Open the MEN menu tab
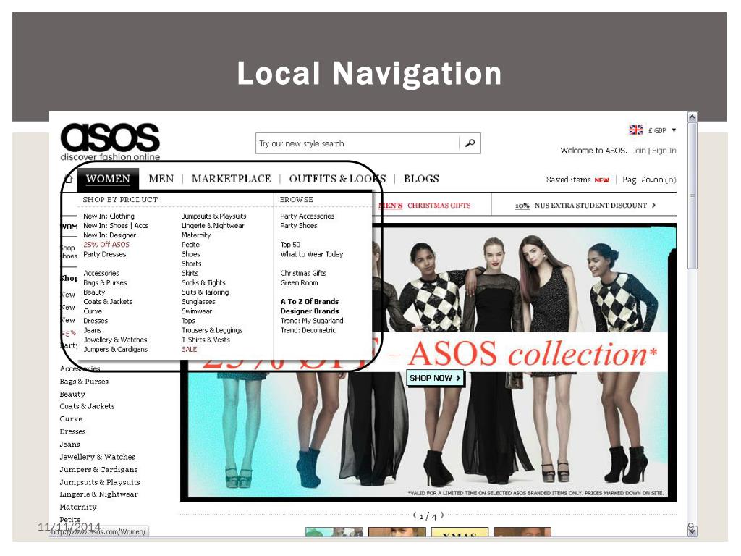This screenshot has width=741, height=556. tap(161, 179)
